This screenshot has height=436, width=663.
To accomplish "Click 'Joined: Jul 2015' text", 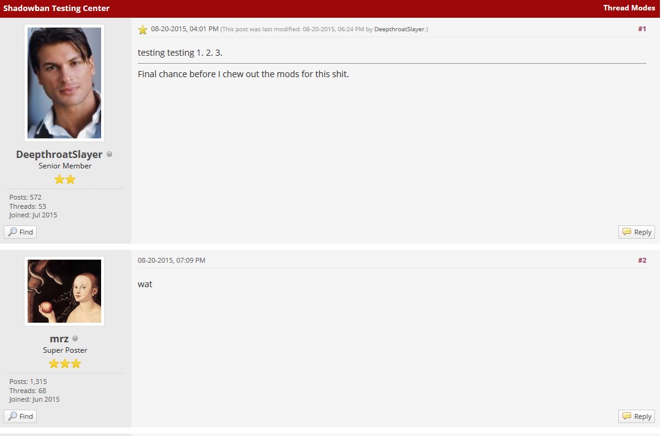I will tap(33, 215).
